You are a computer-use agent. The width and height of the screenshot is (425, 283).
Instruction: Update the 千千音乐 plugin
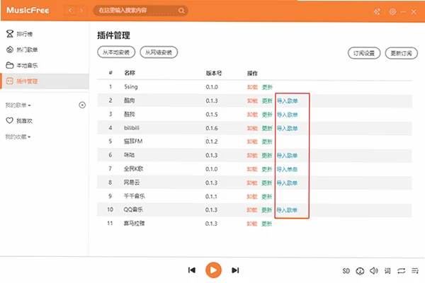click(x=267, y=197)
